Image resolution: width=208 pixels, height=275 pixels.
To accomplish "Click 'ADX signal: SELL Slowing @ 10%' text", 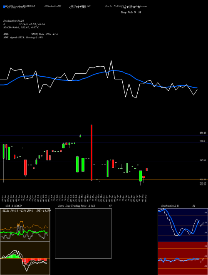I will point(23,37).
